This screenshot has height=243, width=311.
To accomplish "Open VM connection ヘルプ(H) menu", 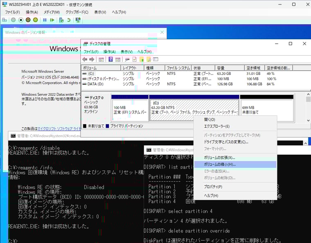I will (119, 12).
